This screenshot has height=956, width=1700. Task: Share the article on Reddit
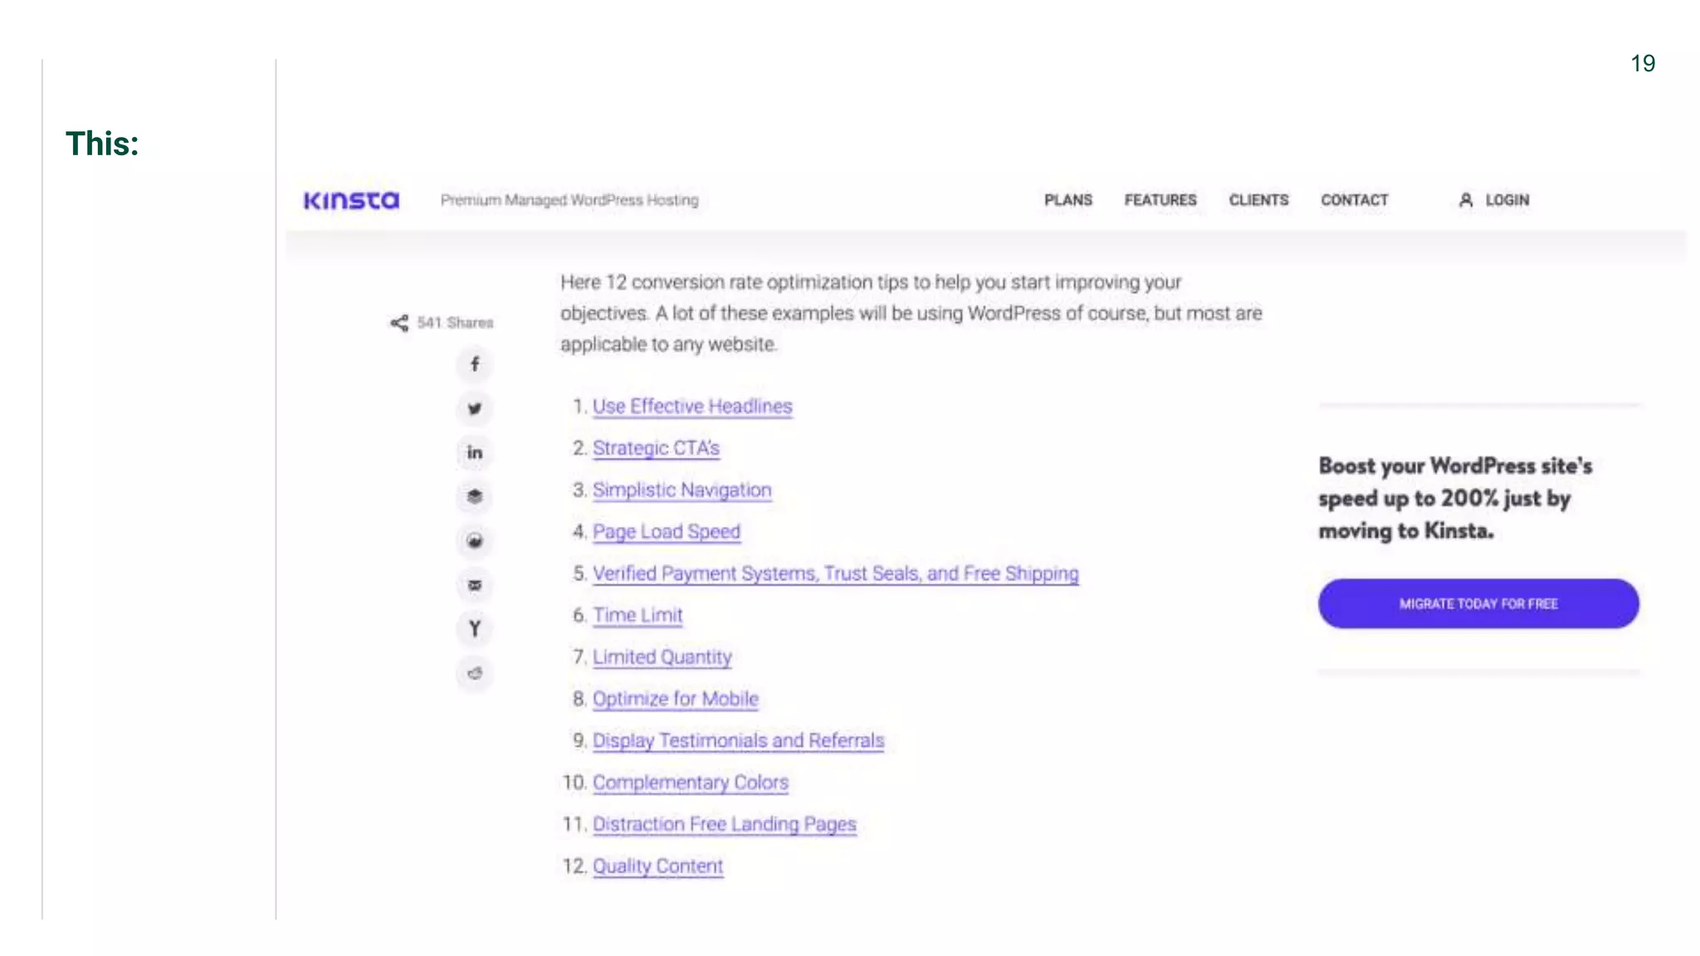(x=474, y=673)
